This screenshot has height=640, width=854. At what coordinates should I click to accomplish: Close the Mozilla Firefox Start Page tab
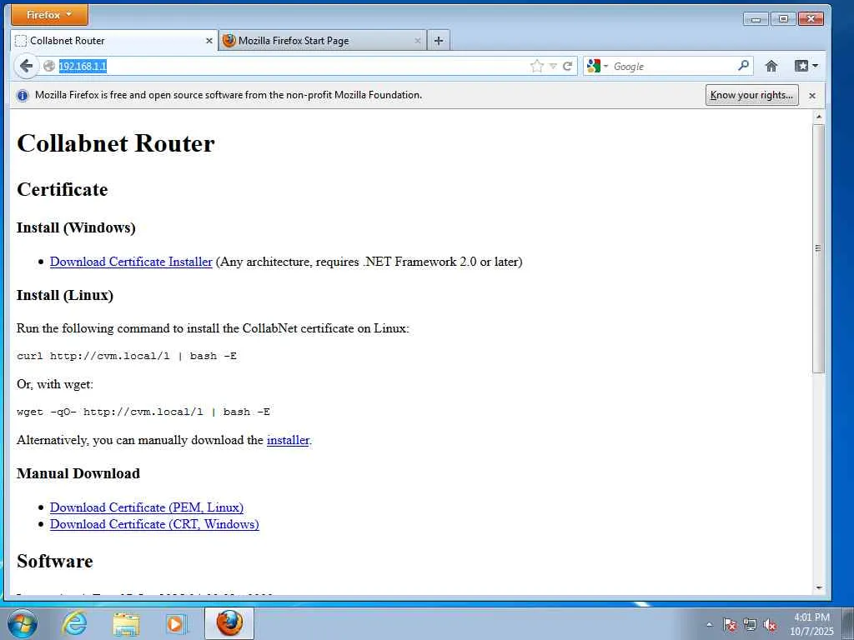(x=418, y=41)
